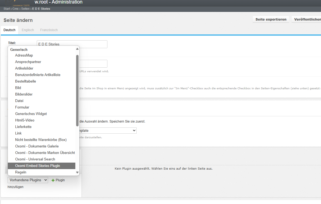Open the Deutsch language tab

click(x=9, y=30)
